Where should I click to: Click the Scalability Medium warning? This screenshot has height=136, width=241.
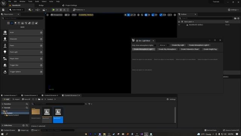[x=86, y=15]
